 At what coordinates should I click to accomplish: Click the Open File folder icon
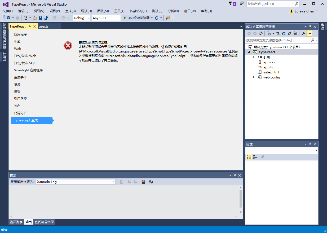click(x=34, y=18)
